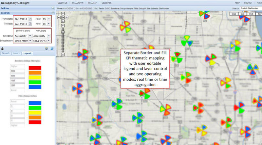Pan the map right with arrow

click(x=66, y=17)
